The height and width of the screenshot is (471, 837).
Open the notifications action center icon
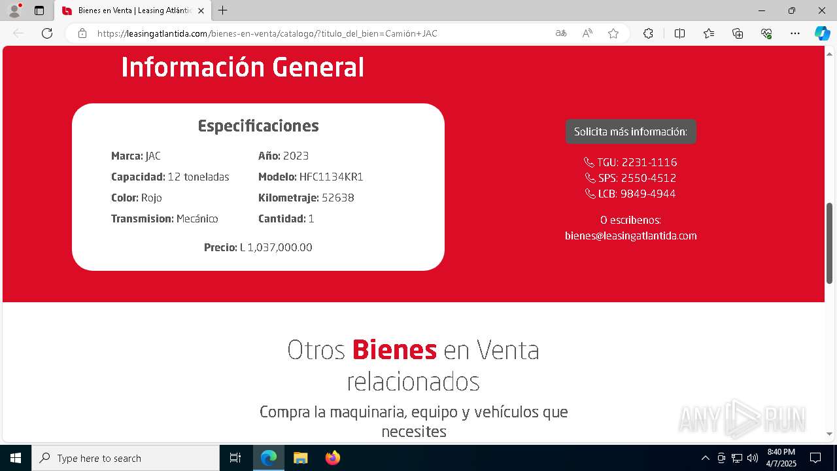[815, 458]
